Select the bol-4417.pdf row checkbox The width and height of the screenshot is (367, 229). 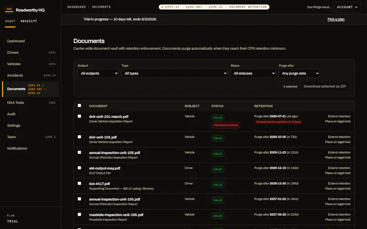[x=79, y=184]
